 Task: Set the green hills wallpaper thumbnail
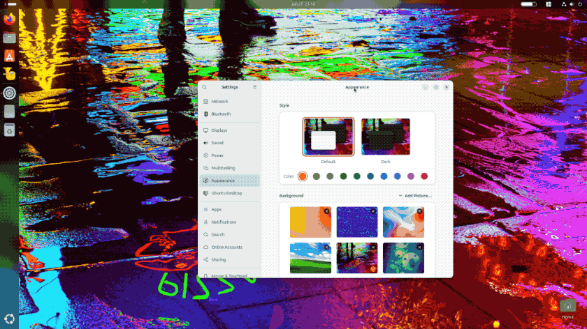point(310,258)
